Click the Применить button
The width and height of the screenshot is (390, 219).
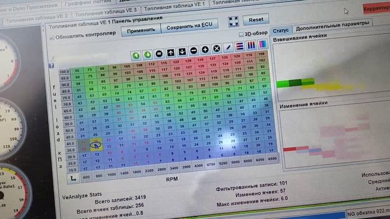(141, 31)
